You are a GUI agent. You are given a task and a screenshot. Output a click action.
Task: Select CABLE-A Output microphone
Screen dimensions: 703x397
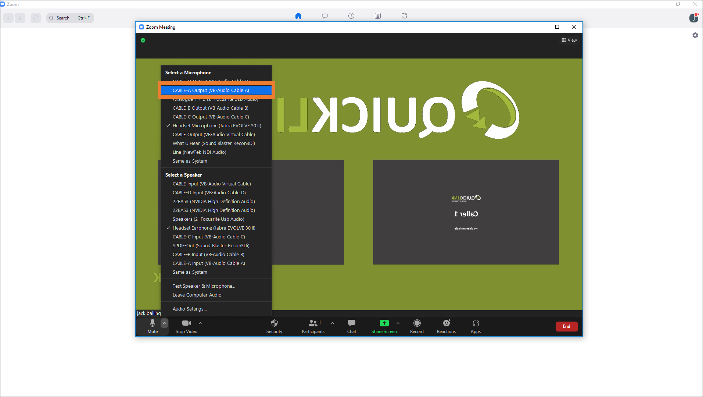point(216,90)
